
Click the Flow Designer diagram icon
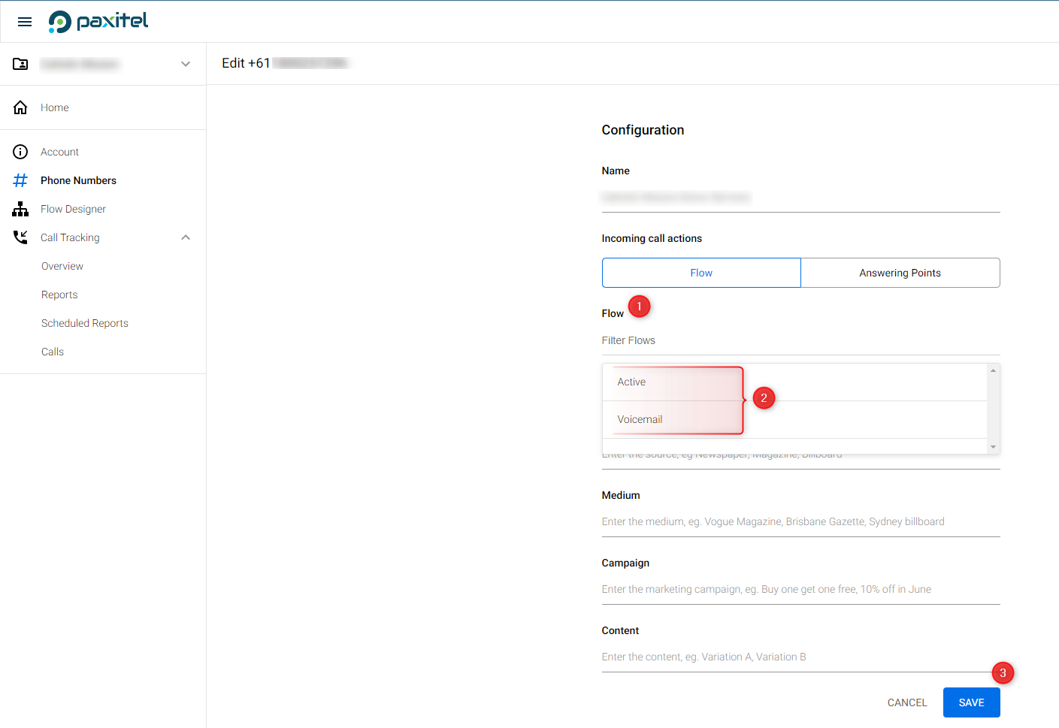20,209
